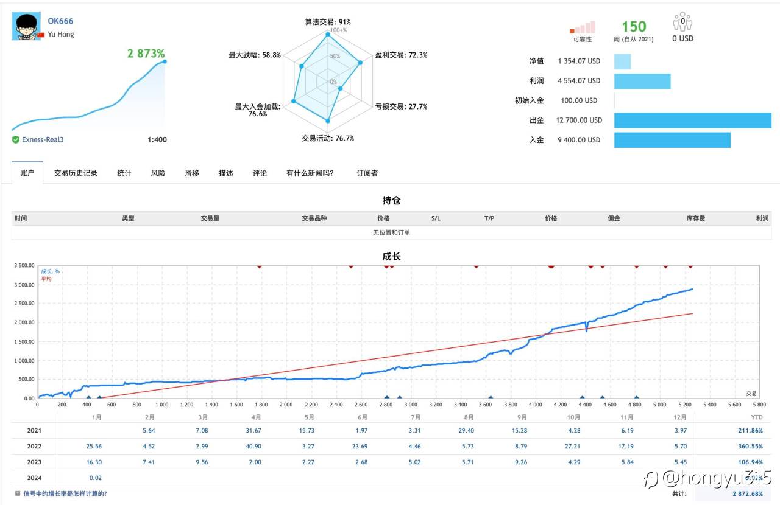
Task: Click the 最大跌幅: 58.8% radar label
Action: (255, 55)
